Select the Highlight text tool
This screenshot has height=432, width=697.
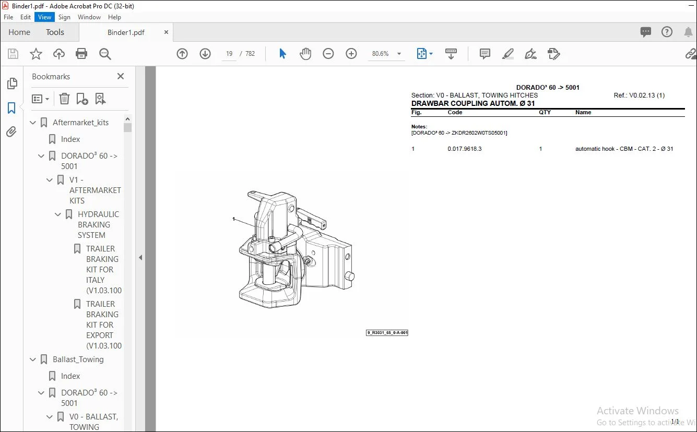(507, 54)
